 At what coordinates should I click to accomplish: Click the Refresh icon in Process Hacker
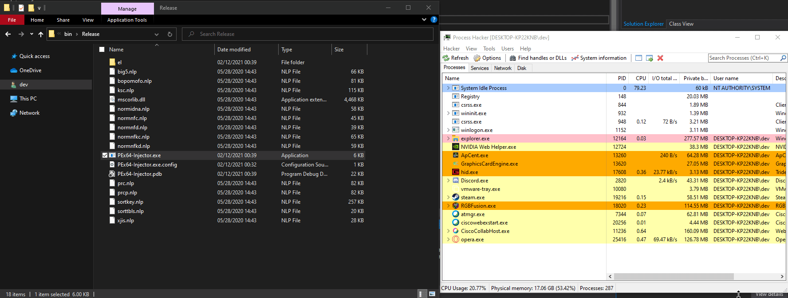point(446,58)
